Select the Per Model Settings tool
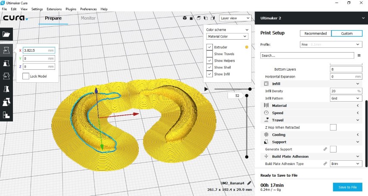The width and height of the screenshot is (368, 196). click(x=6, y=102)
